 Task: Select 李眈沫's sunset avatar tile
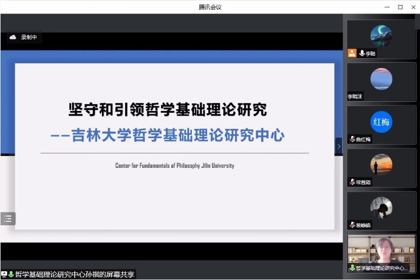coord(381,79)
